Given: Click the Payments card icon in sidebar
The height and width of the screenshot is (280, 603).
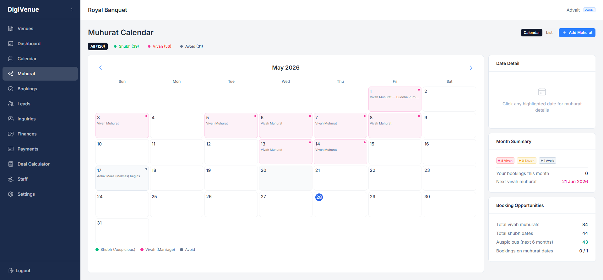Looking at the screenshot, I should pos(11,149).
